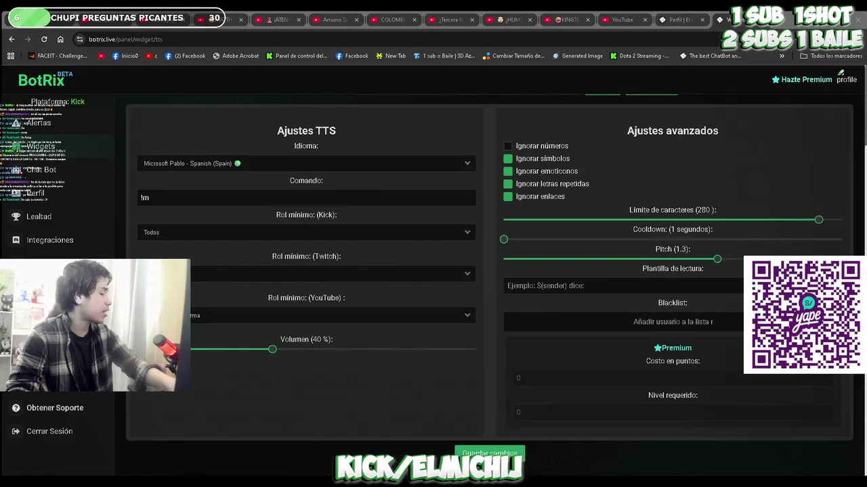The image size is (867, 487).
Task: Click the browser address bar URL
Action: click(125, 39)
